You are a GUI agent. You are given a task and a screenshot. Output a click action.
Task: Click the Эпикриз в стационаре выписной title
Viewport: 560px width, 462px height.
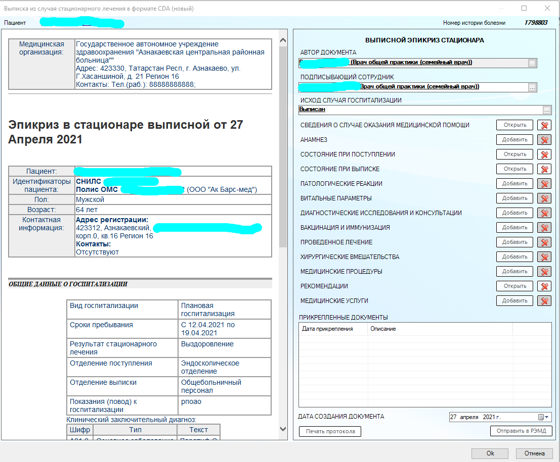pyautogui.click(x=126, y=132)
